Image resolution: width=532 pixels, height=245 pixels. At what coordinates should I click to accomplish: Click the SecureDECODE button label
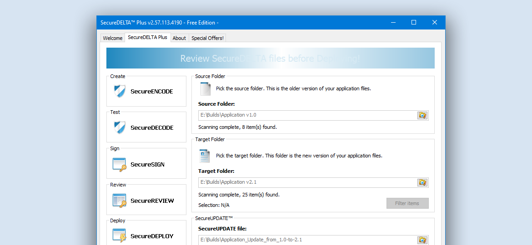[152, 128]
